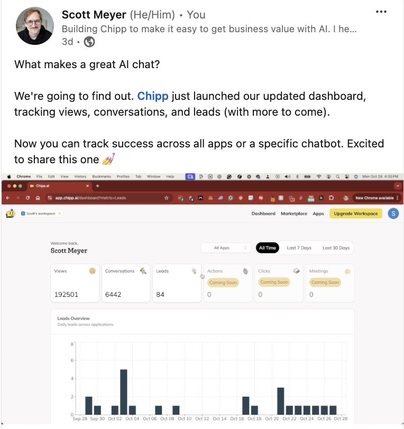Click the Chipp logo mascot icon
The width and height of the screenshot is (404, 429).
pos(11,213)
